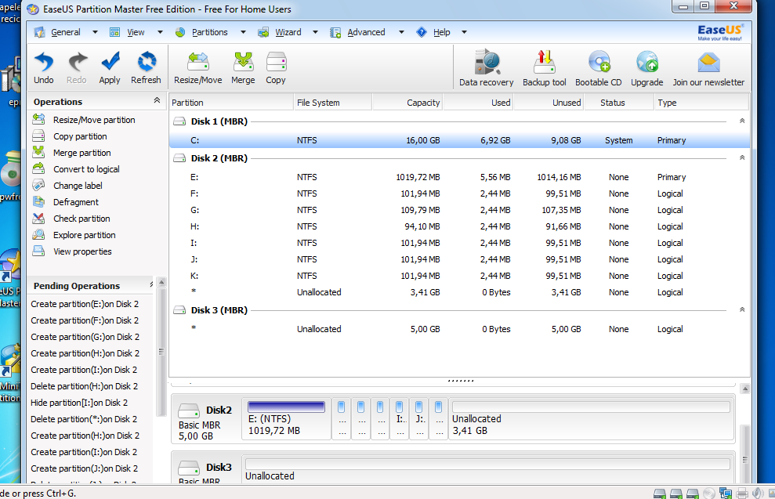775x499 pixels.
Task: Click Change label operation
Action: tap(78, 186)
